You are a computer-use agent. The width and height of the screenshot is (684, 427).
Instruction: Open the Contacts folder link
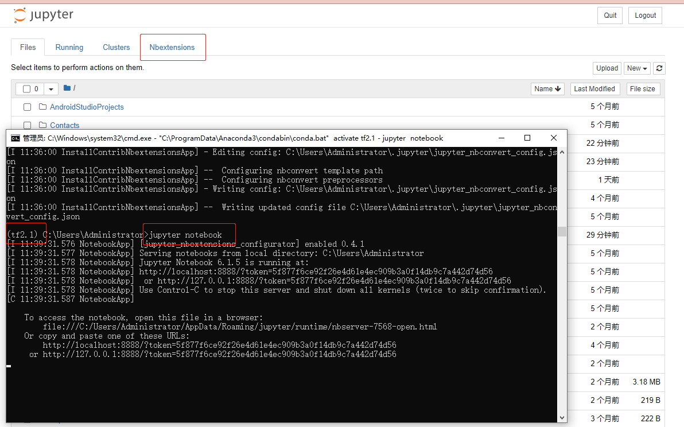pyautogui.click(x=64, y=125)
